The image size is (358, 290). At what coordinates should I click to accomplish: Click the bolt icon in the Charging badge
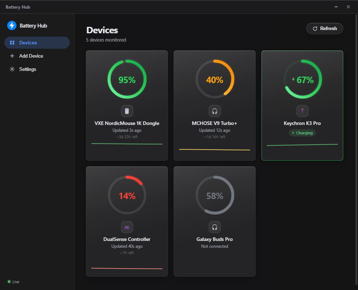click(x=293, y=133)
